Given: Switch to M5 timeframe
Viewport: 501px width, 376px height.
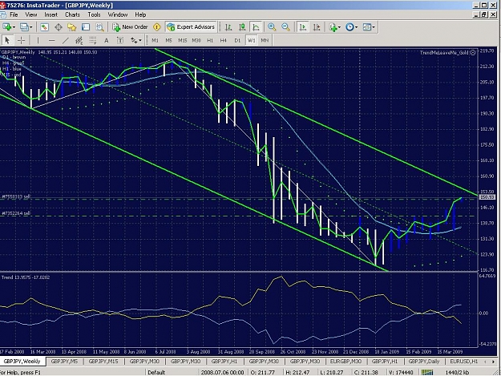Looking at the screenshot, I should 168,40.
